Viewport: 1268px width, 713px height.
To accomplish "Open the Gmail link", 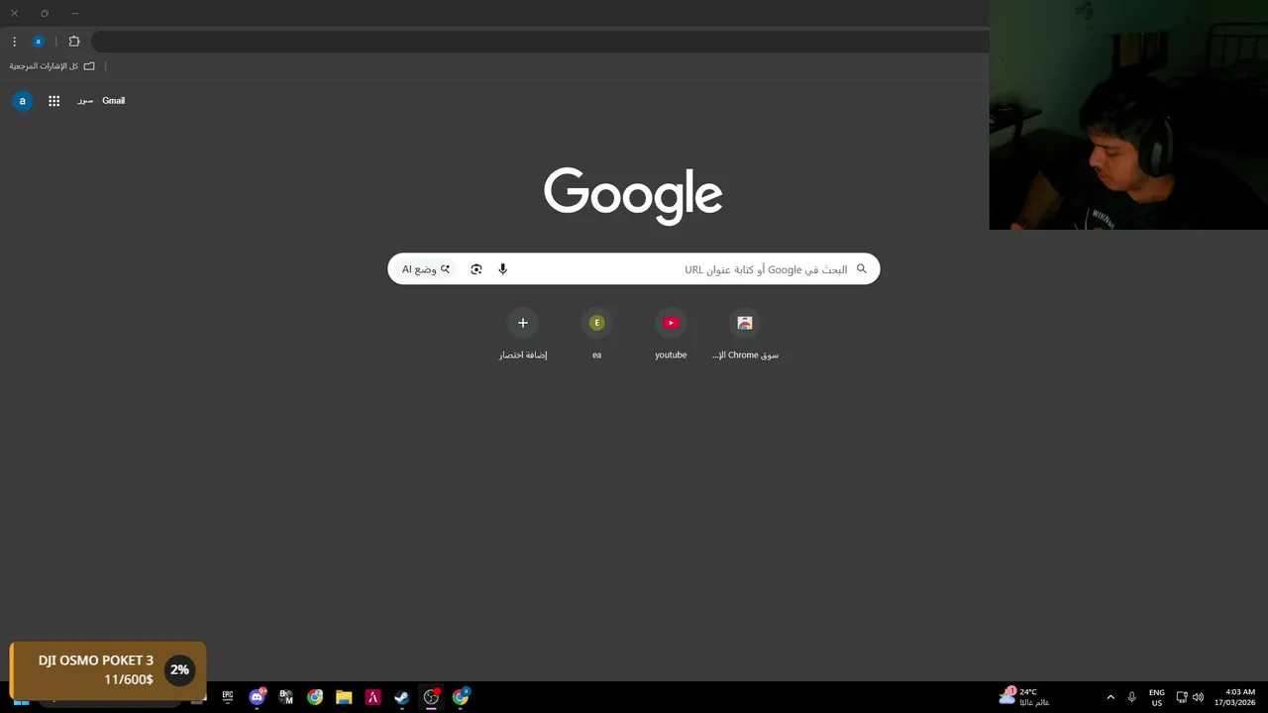I will coord(113,101).
